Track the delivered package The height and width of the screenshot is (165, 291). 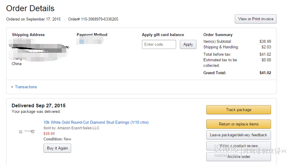click(x=239, y=110)
